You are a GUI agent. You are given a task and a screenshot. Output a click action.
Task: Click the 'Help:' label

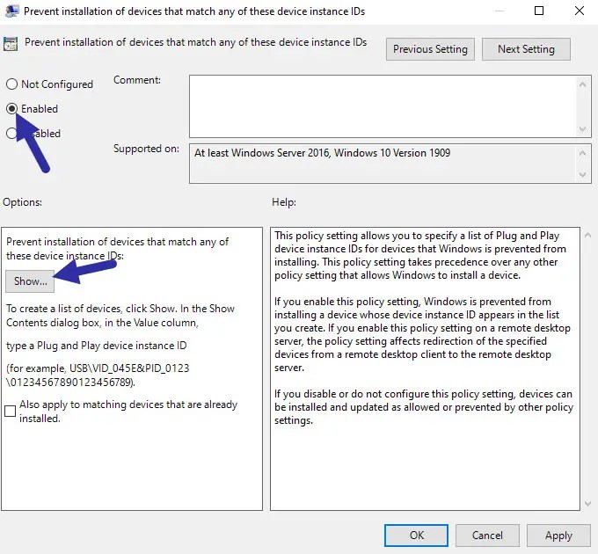pos(284,202)
